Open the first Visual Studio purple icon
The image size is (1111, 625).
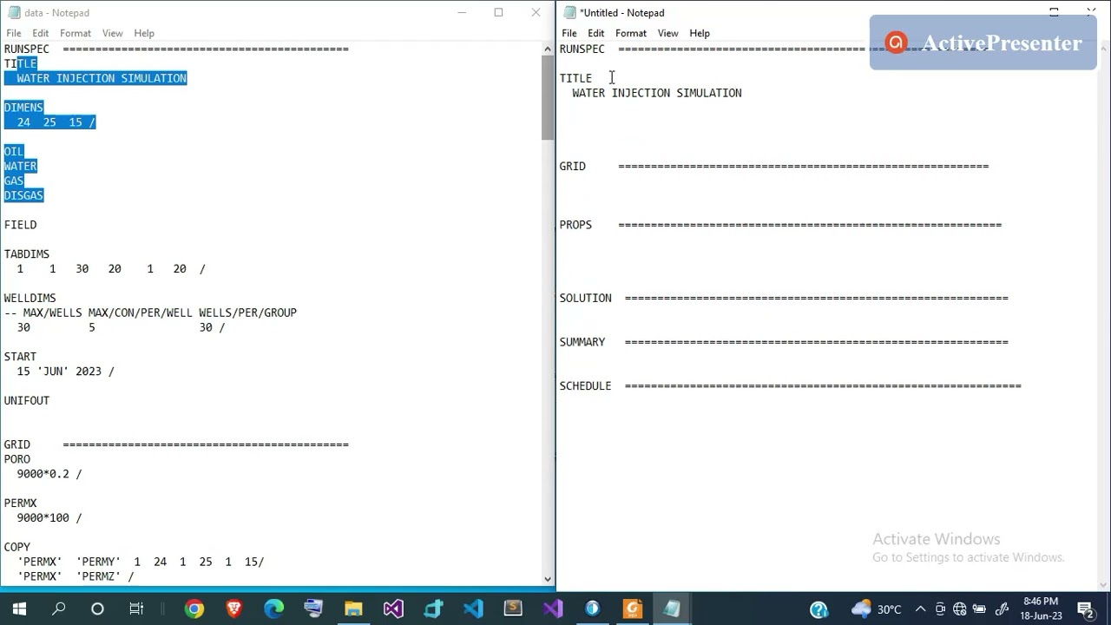(x=393, y=609)
